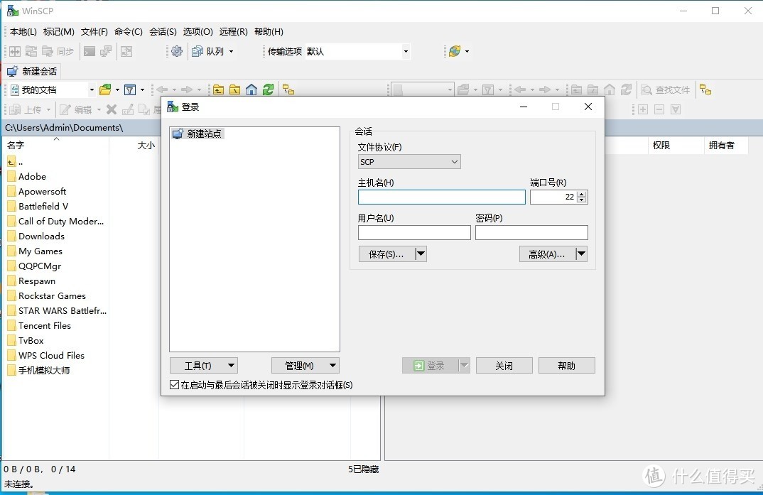This screenshot has height=495, width=763.
Task: Open the 选项(O) menu
Action: tap(197, 32)
